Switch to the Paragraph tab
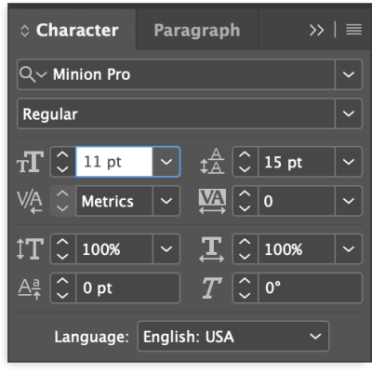 click(197, 31)
